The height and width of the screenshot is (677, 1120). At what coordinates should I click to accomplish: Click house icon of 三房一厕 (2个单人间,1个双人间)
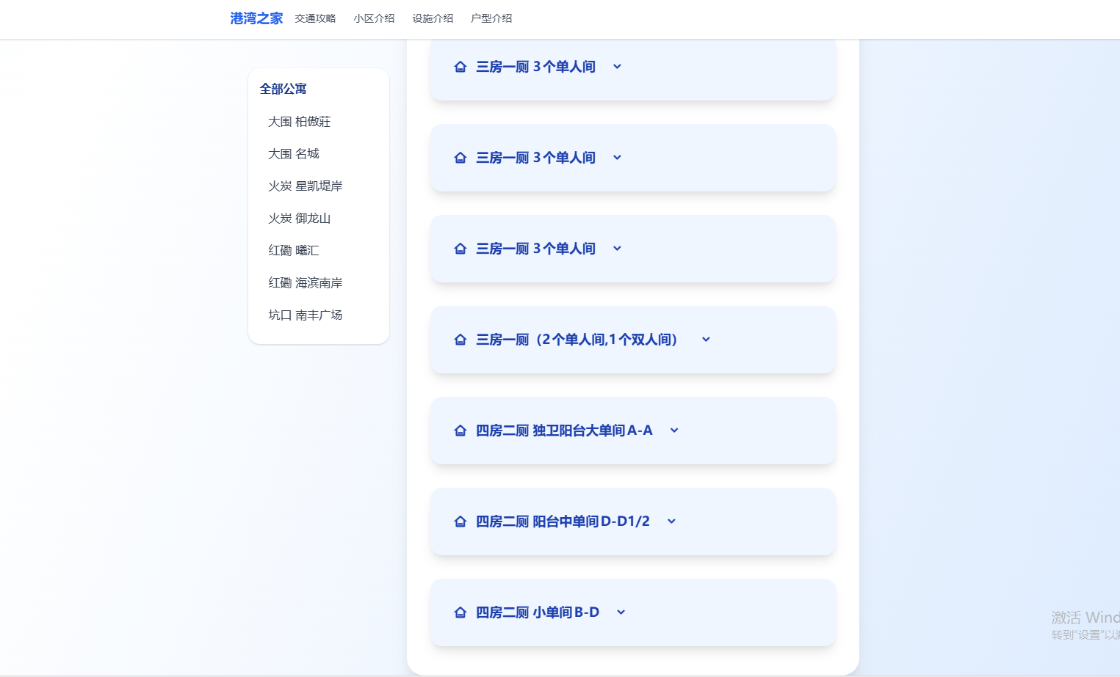point(460,340)
